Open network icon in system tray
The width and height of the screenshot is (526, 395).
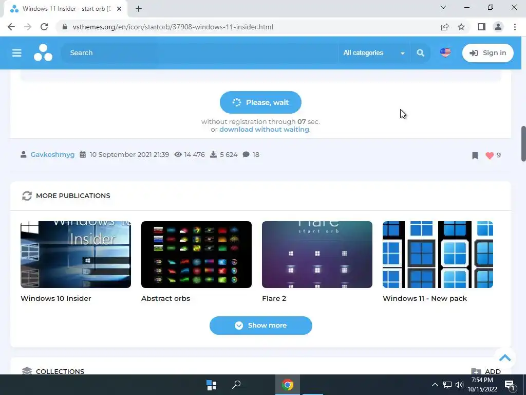click(447, 385)
